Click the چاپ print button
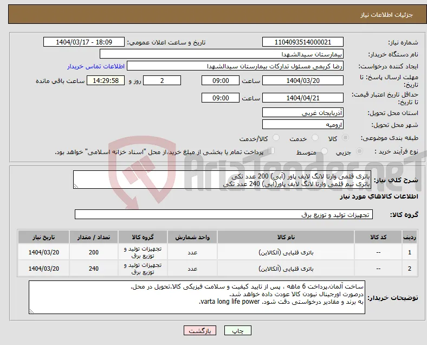This screenshot has height=345, width=427. click(x=238, y=330)
